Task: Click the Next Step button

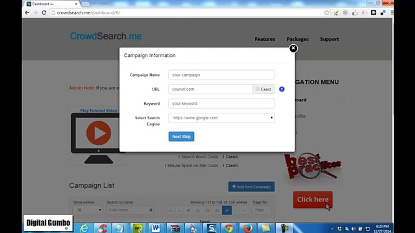Action: point(181,137)
